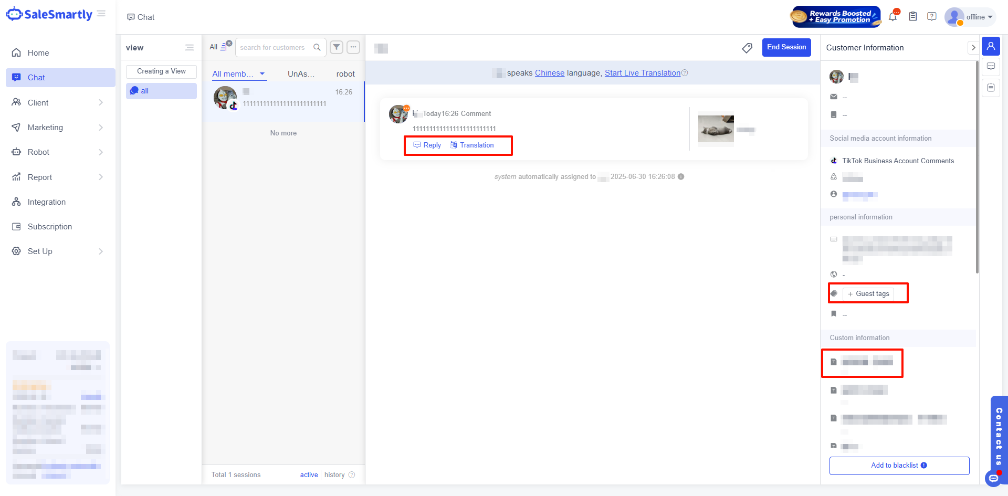Open the more options ellipsis icon beside filter
The width and height of the screenshot is (1008, 496).
click(x=353, y=47)
